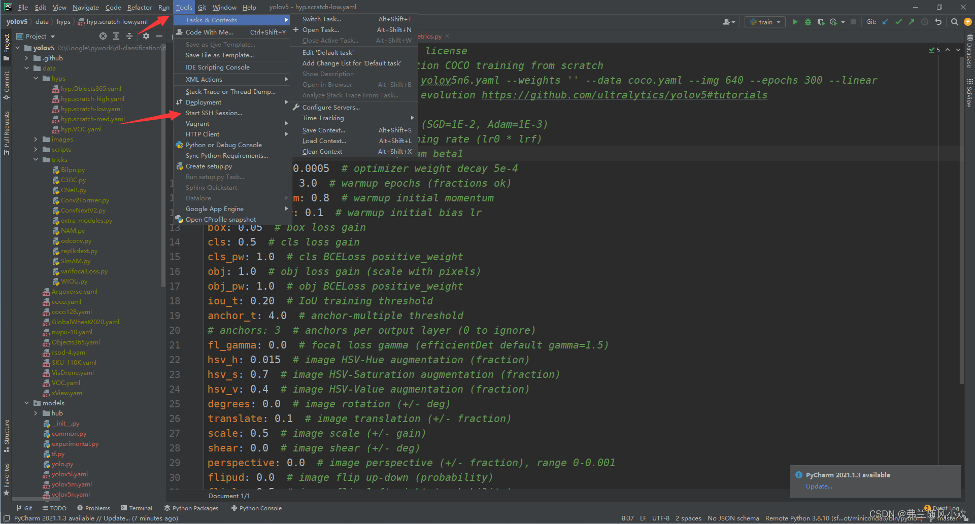Hide the Project panel with minus icon

point(159,36)
